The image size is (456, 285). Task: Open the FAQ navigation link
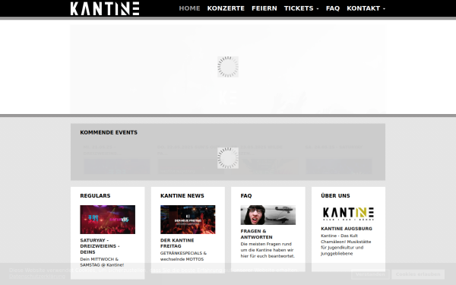(333, 8)
